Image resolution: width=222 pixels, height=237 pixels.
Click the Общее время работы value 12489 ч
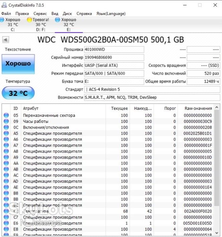tap(203, 81)
